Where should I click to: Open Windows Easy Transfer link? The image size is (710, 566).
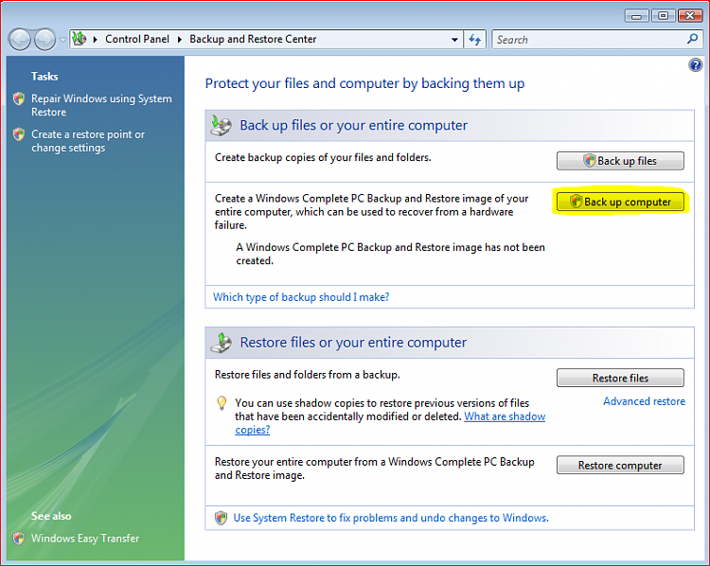pos(85,539)
